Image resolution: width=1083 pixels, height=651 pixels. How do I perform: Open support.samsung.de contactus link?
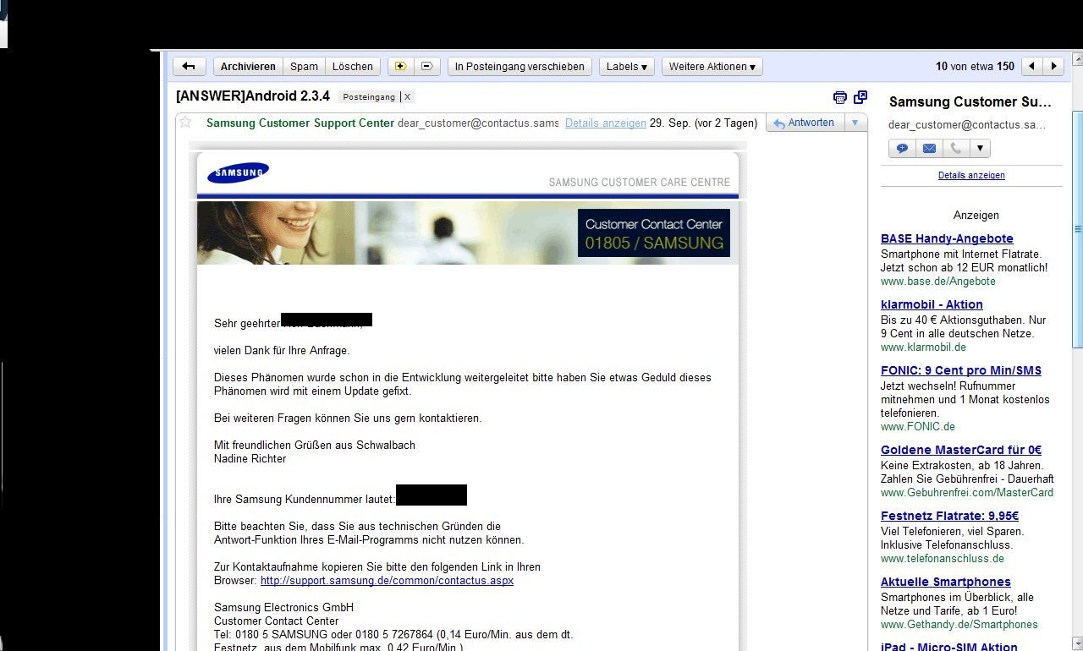pyautogui.click(x=387, y=581)
